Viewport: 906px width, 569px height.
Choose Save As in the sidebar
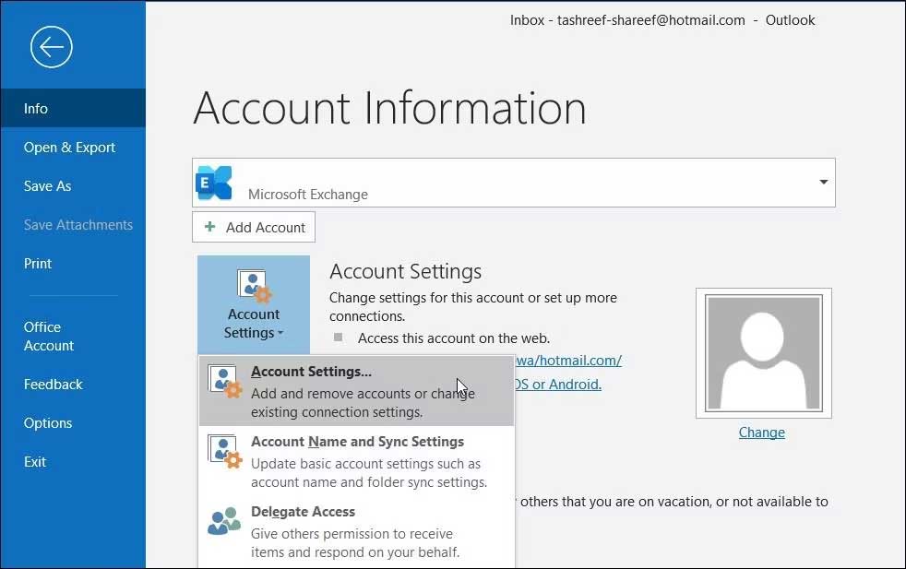[47, 186]
